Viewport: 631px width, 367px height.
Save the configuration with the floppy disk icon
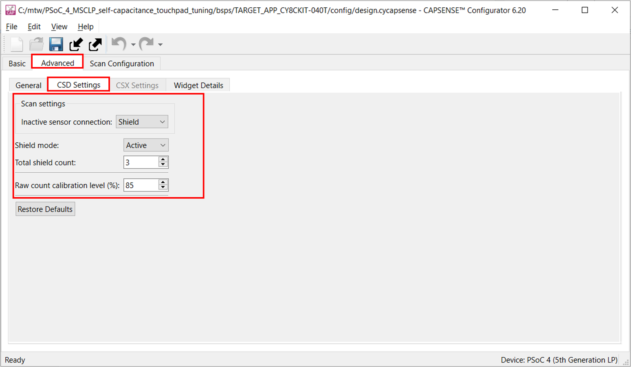point(56,44)
